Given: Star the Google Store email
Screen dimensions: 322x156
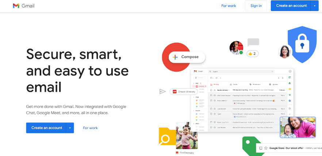Looking at the screenshot, I should coord(266,148).
